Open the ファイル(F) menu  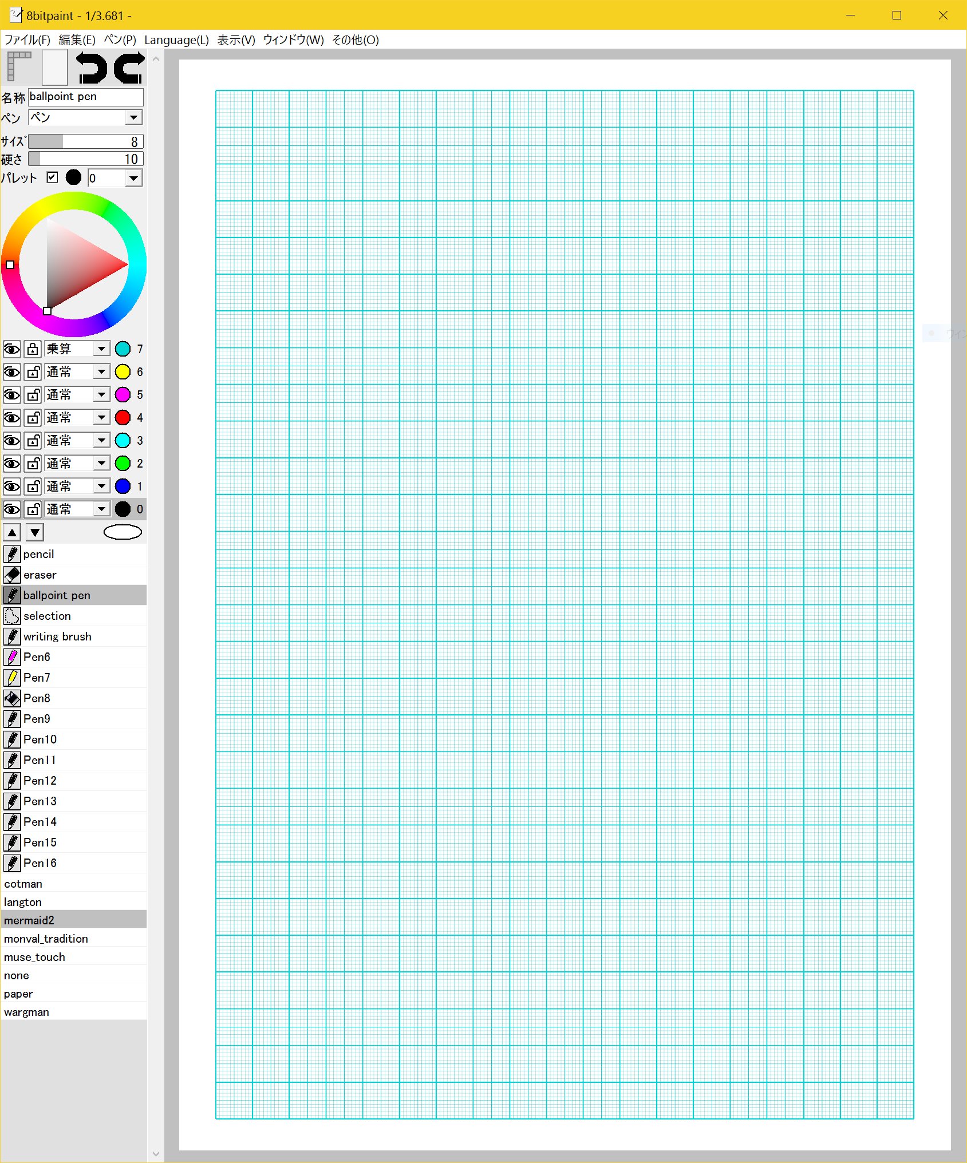pyautogui.click(x=27, y=39)
